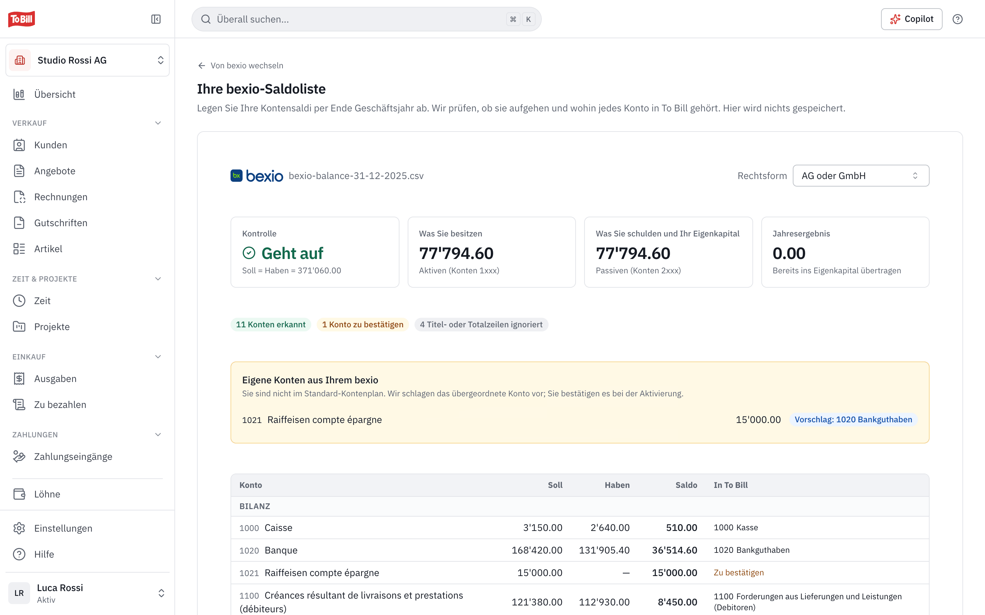Image resolution: width=985 pixels, height=615 pixels.
Task: Click the Zu bestätigen label for account 1021
Action: click(x=738, y=573)
